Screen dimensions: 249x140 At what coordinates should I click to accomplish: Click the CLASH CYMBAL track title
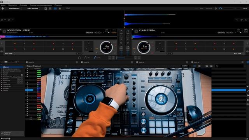pos(147,30)
